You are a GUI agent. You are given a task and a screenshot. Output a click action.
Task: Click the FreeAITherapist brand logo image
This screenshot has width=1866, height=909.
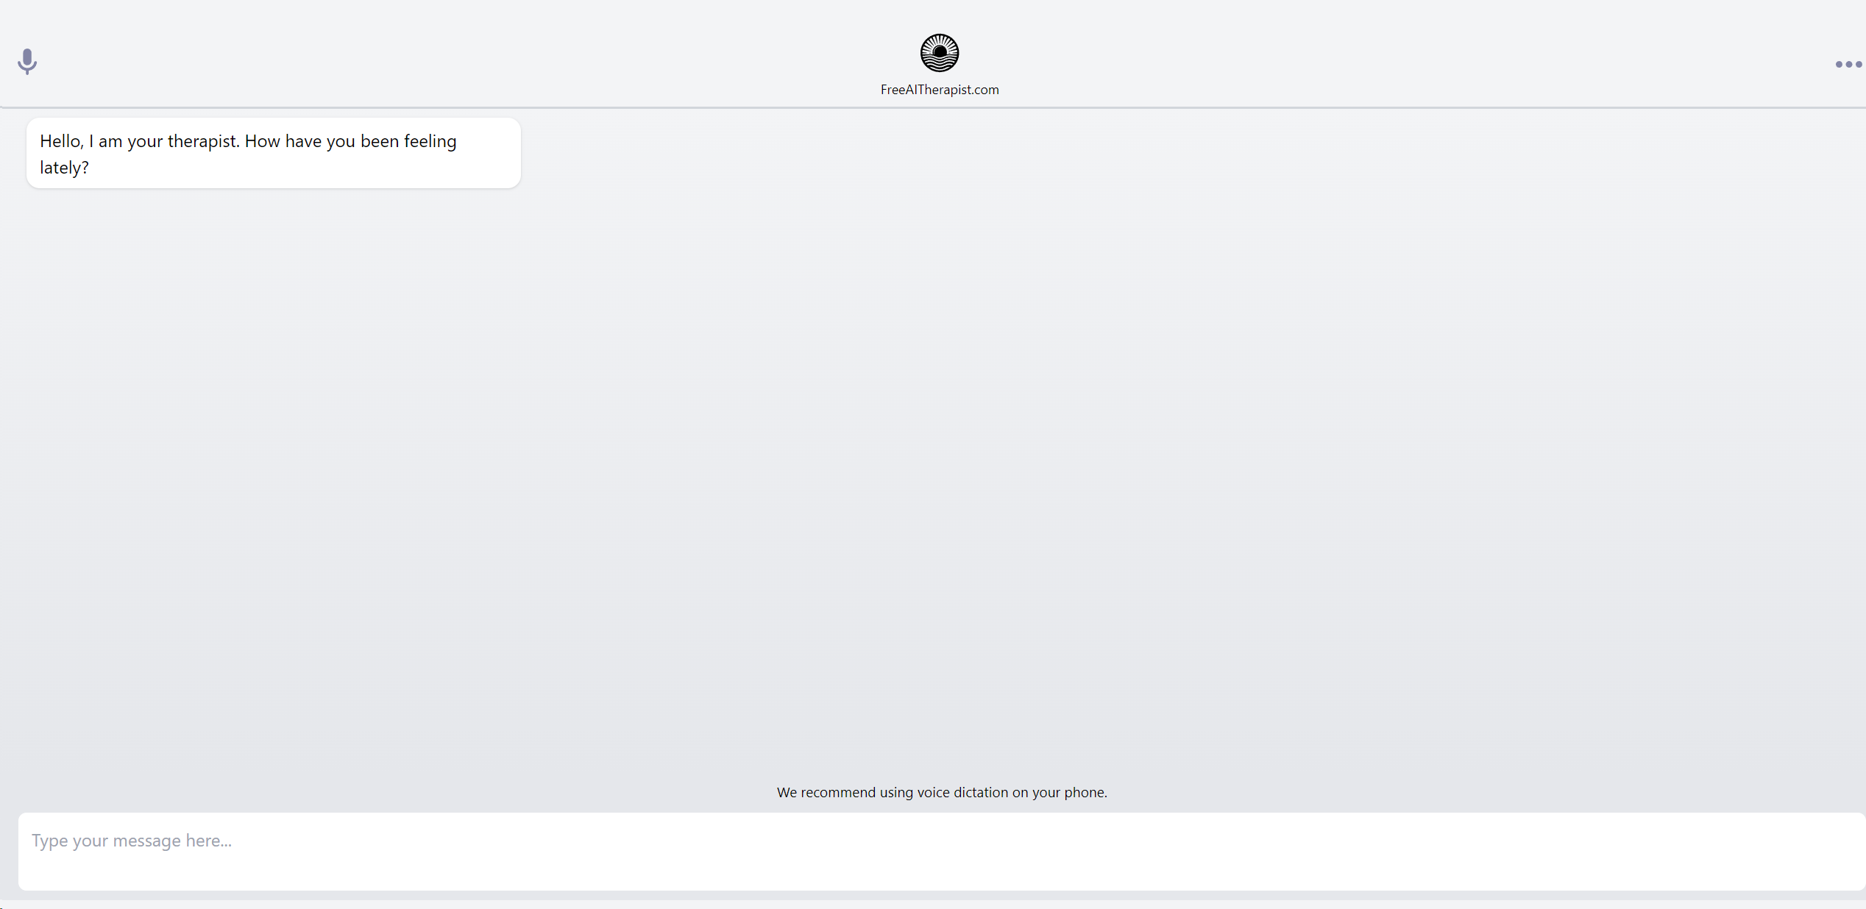[939, 53]
